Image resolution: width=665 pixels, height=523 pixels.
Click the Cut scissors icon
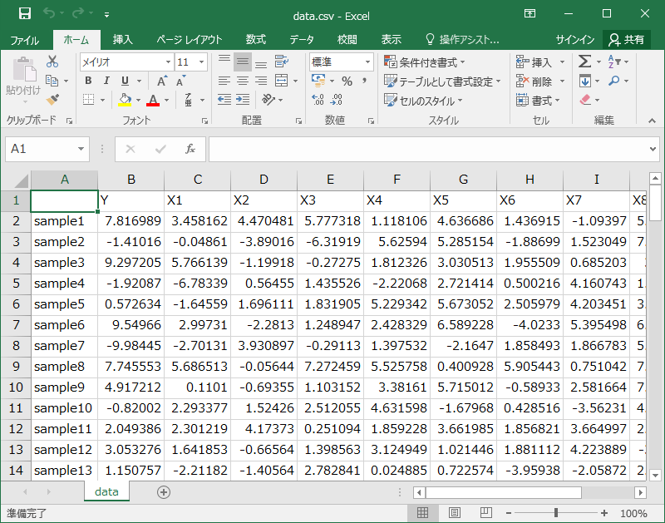pos(52,62)
